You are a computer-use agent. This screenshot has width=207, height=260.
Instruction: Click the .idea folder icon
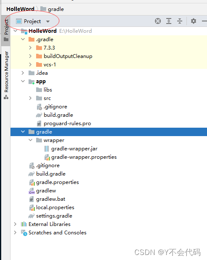click(31, 73)
